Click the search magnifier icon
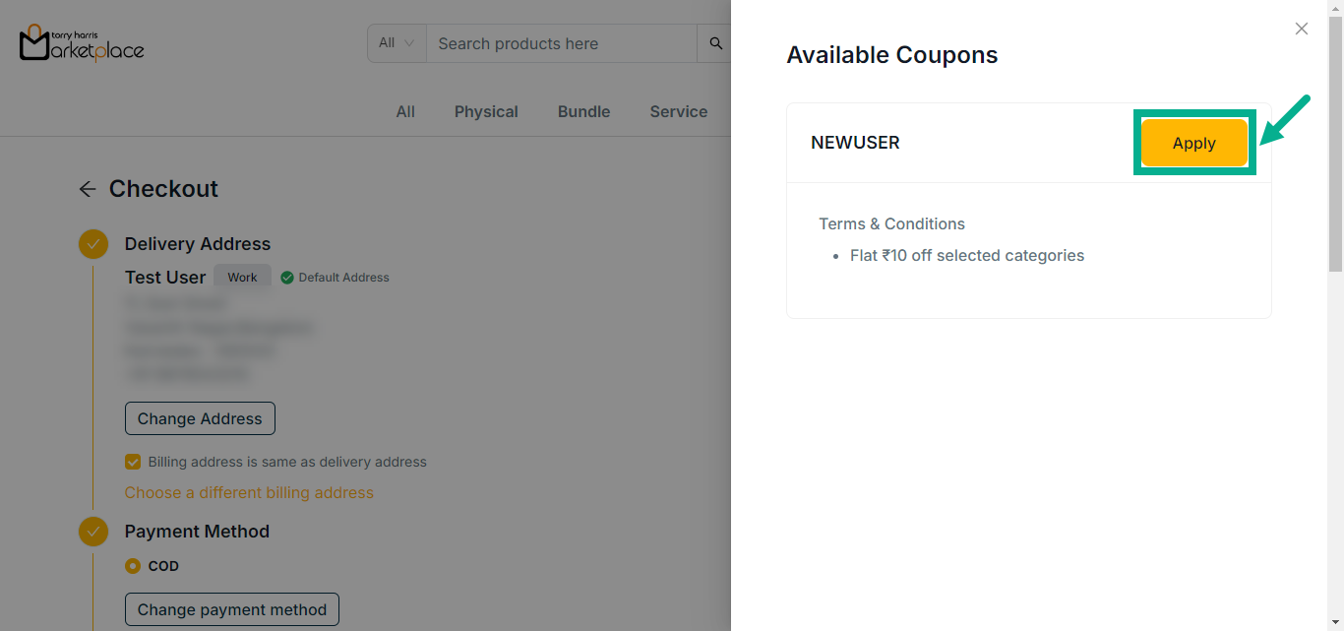Viewport: 1344px width, 631px height. pyautogui.click(x=715, y=43)
